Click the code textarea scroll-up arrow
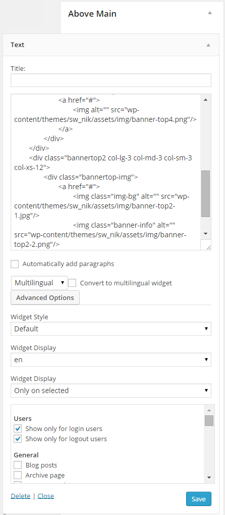The image size is (225, 515). 205,100
